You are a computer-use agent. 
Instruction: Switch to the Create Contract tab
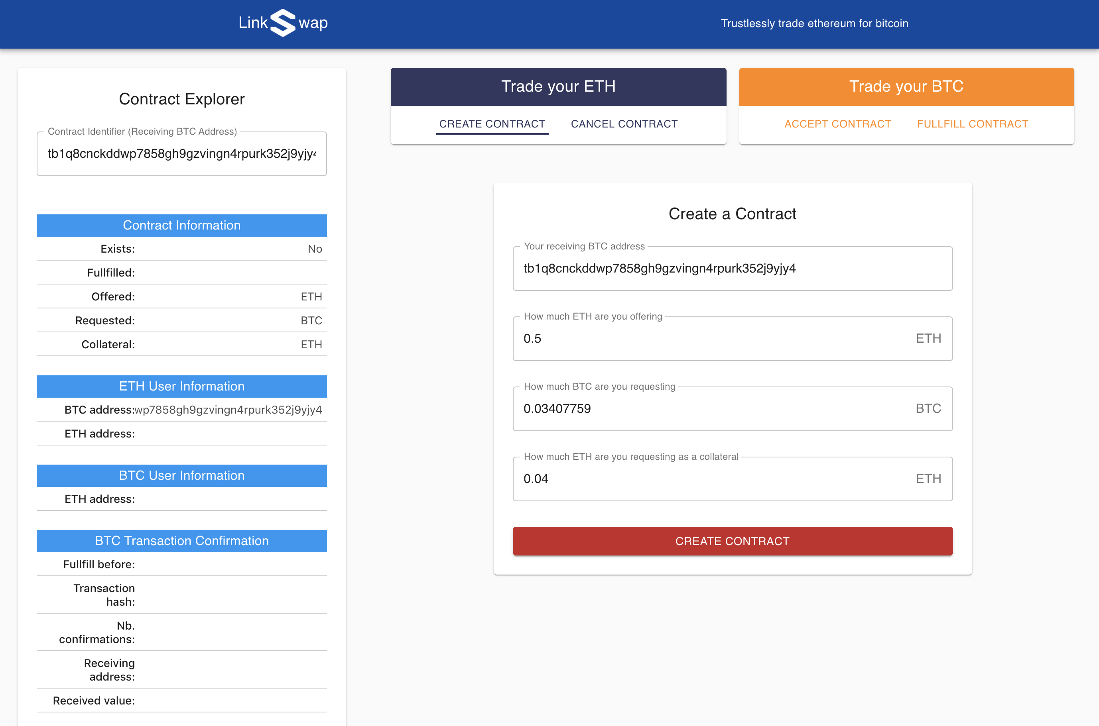492,124
